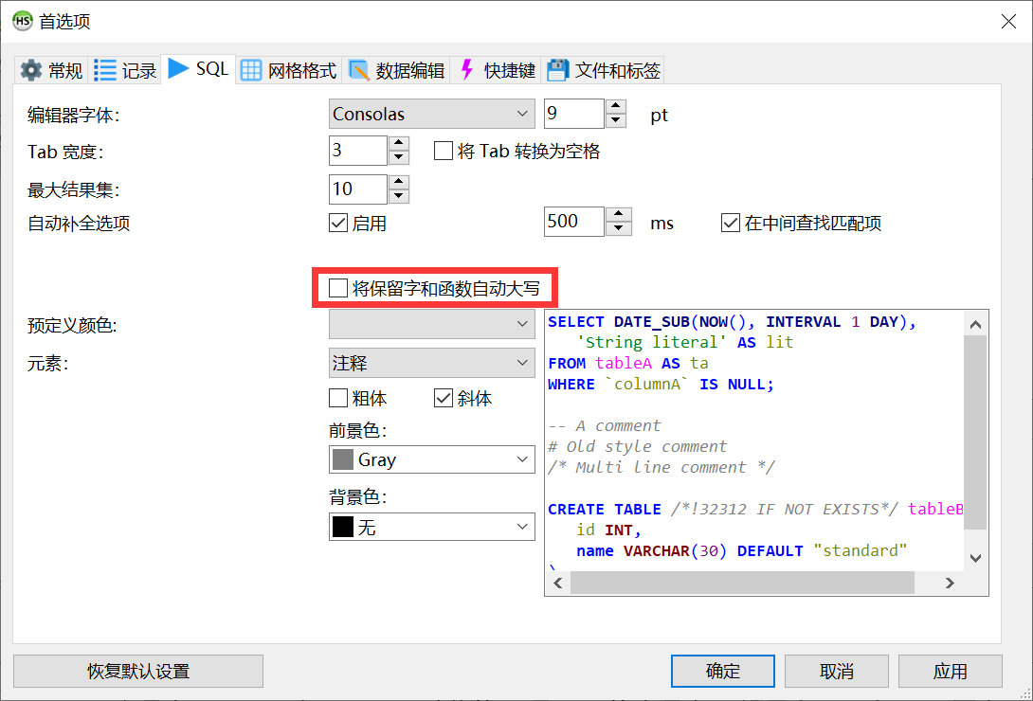Click the list icon on 记录 tab

click(105, 70)
